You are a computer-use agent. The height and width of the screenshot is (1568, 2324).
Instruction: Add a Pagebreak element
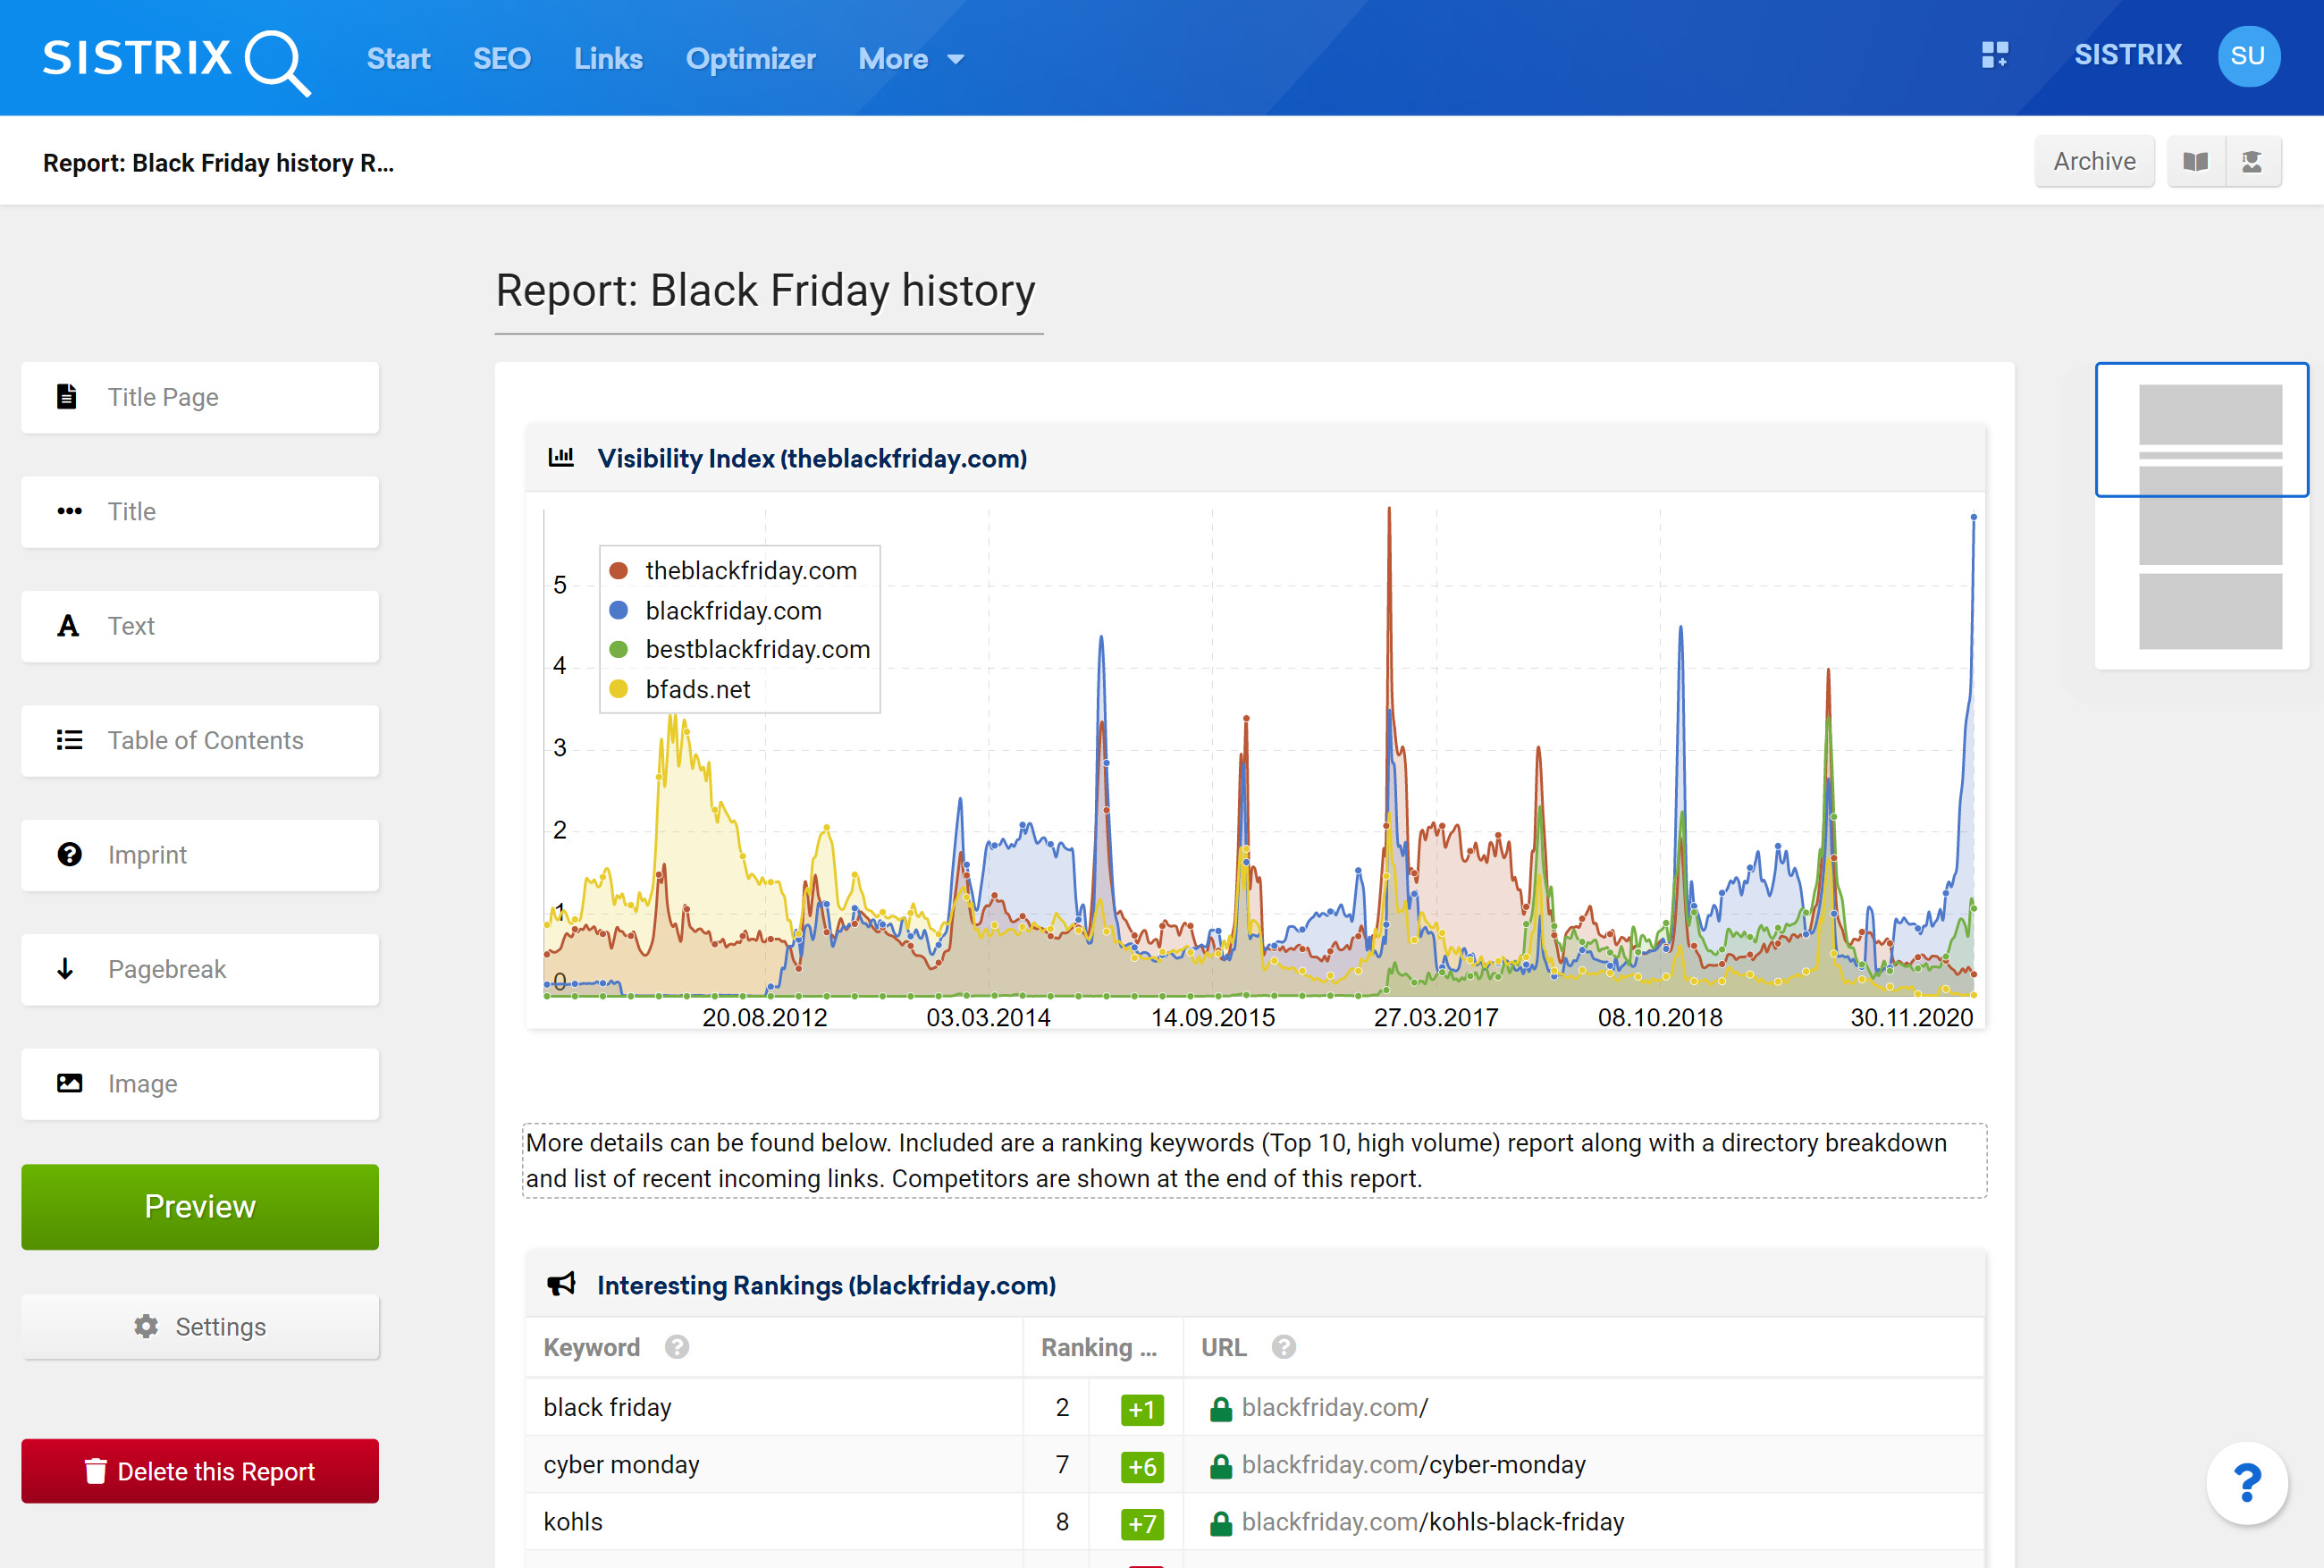click(x=200, y=969)
